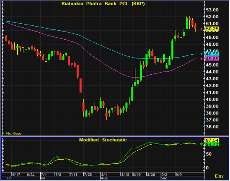Click the 49.00 price axis label
Viewport: 230px width, 181px height.
click(212, 37)
